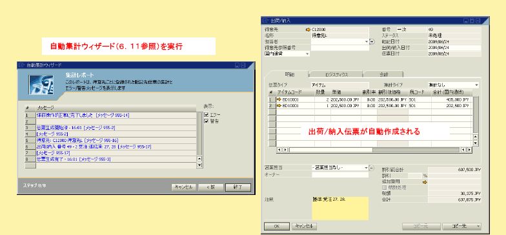Select row number 2 header in item grid

[x=272, y=106]
